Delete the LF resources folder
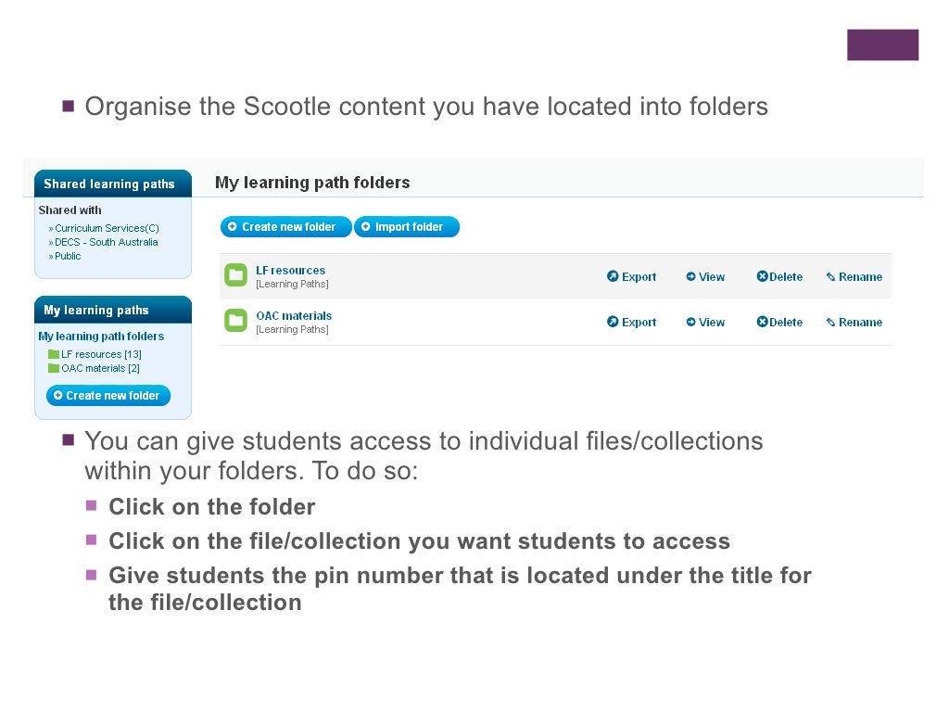The image size is (949, 712). [779, 277]
